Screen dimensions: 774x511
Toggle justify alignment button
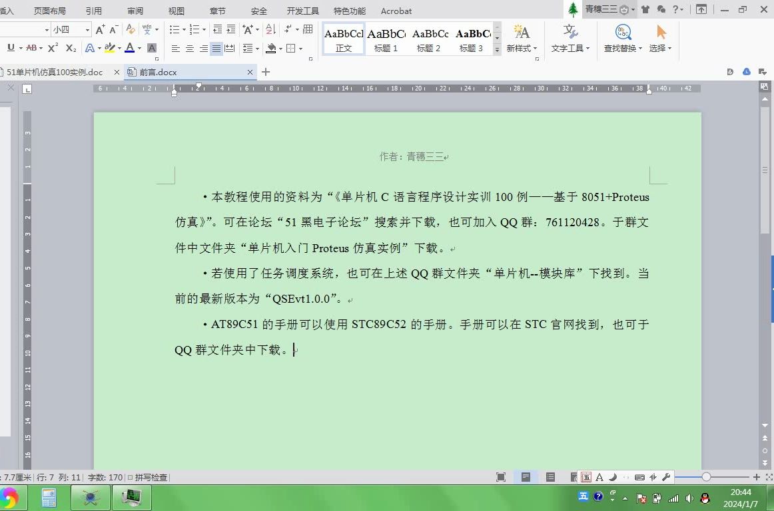click(x=216, y=49)
